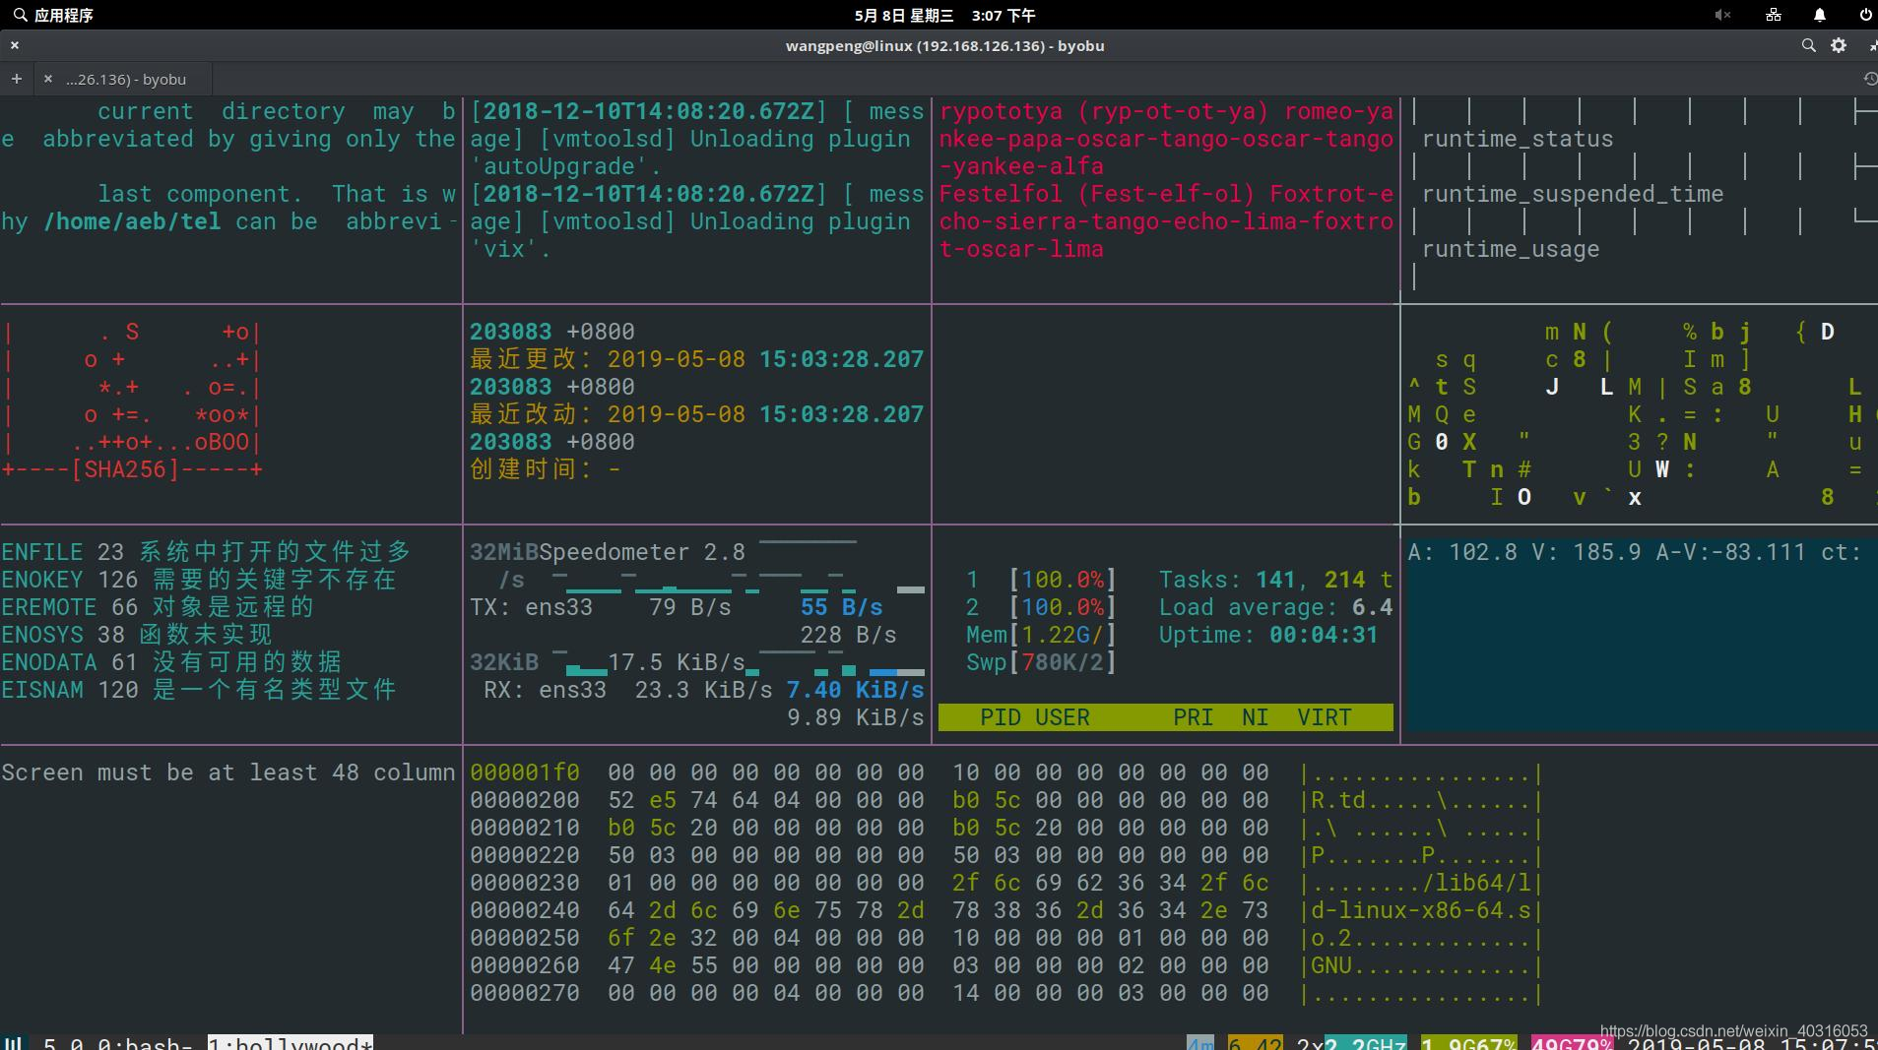
Task: Click the 'Festelfol (Fest-elf-ol)' word
Action: point(1097,194)
